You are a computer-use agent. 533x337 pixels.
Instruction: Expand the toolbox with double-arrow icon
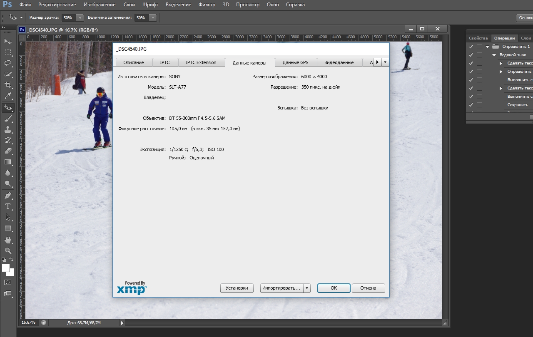click(x=3, y=27)
